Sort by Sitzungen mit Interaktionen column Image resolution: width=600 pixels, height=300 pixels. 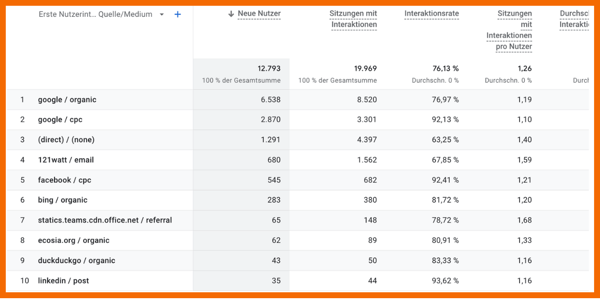[354, 19]
